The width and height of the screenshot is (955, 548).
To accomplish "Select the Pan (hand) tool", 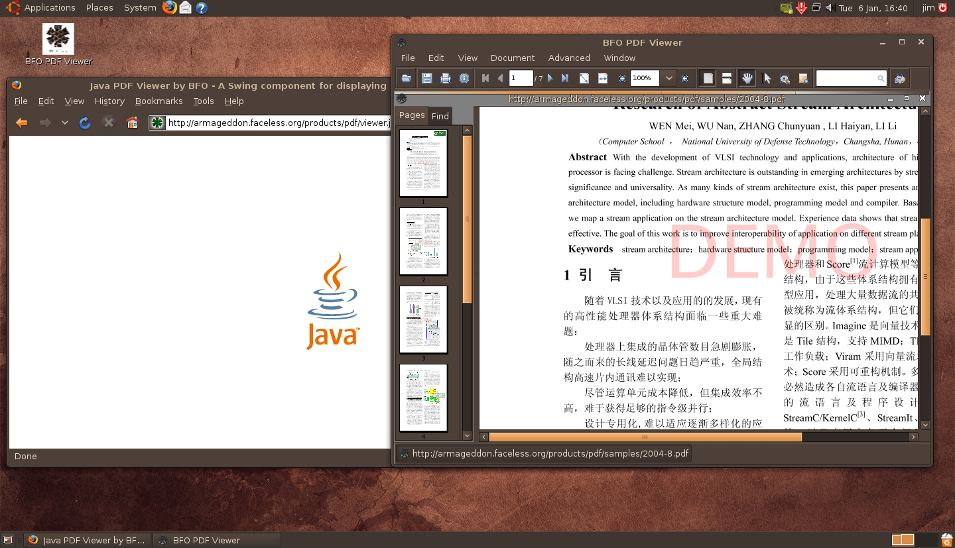I will pos(747,78).
